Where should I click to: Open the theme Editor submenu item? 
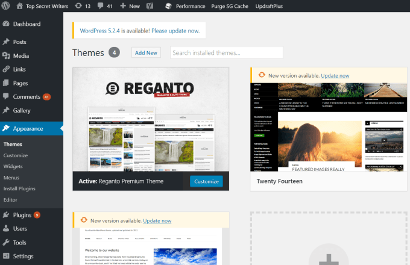10,200
